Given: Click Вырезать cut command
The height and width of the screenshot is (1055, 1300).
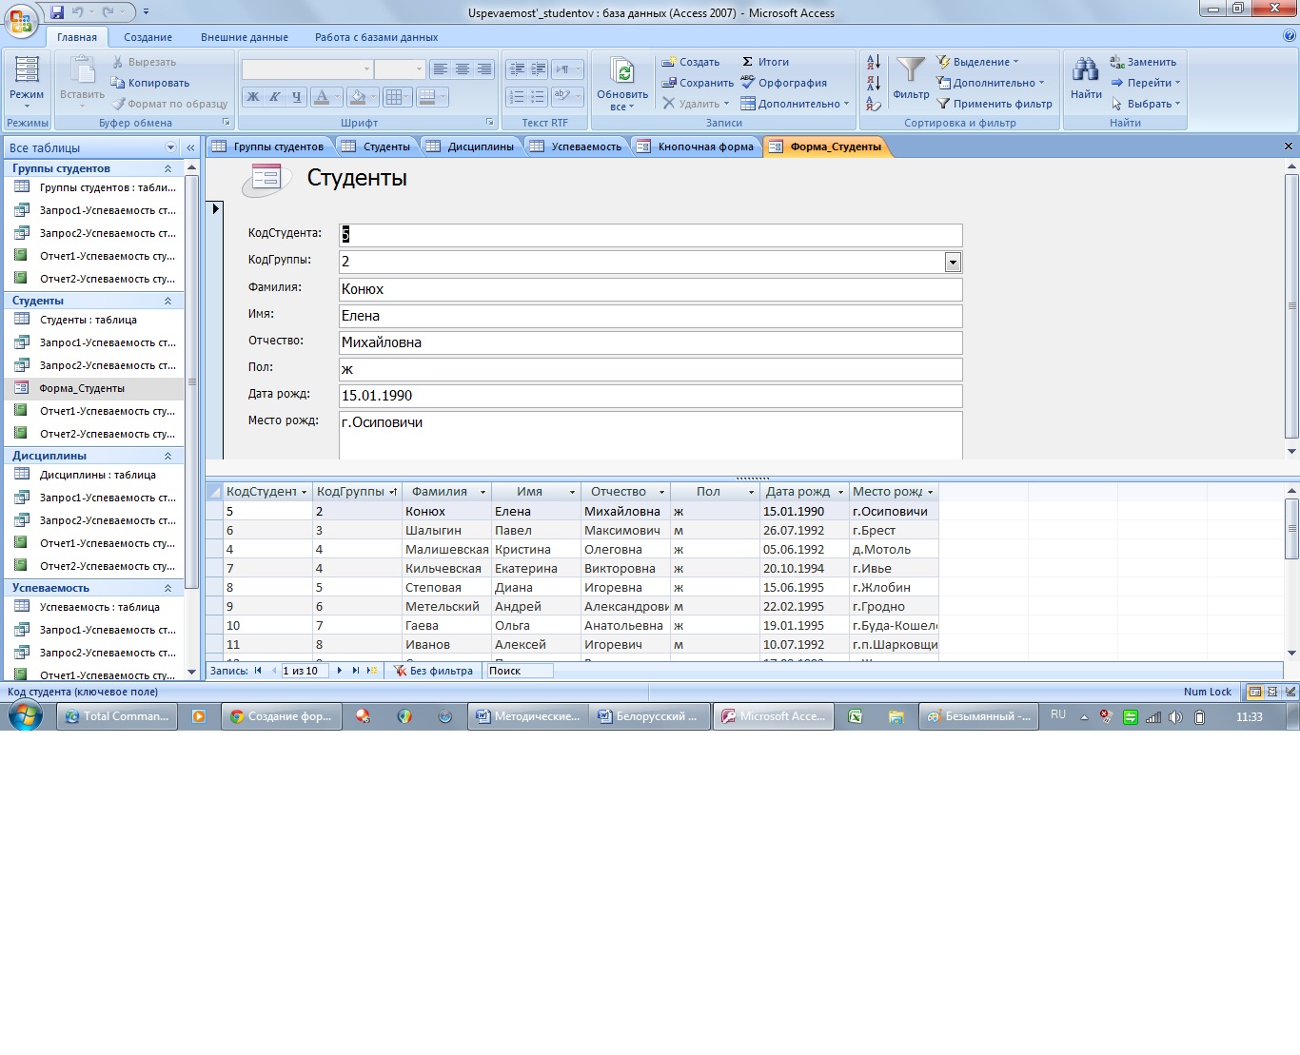Looking at the screenshot, I should 144,62.
